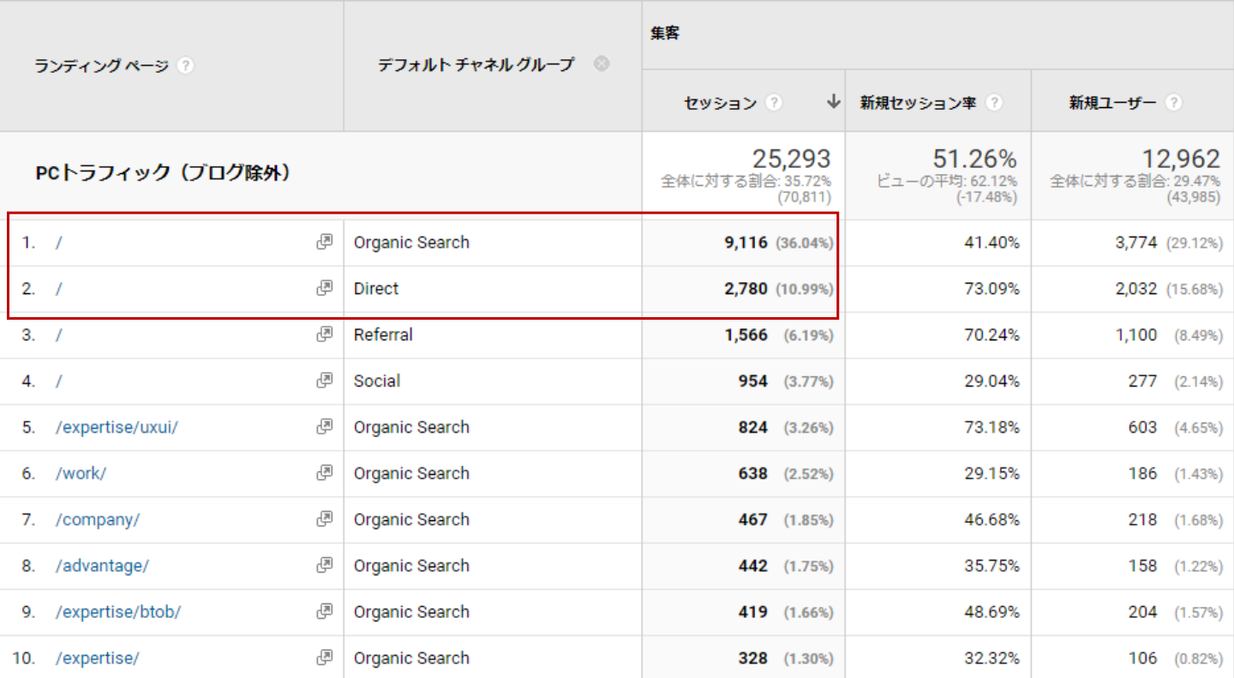Screen dimensions: 1234x678
Task: Click new users value 1,100
Action: point(1136,335)
